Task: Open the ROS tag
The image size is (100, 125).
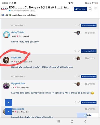Action: tap(32, 10)
